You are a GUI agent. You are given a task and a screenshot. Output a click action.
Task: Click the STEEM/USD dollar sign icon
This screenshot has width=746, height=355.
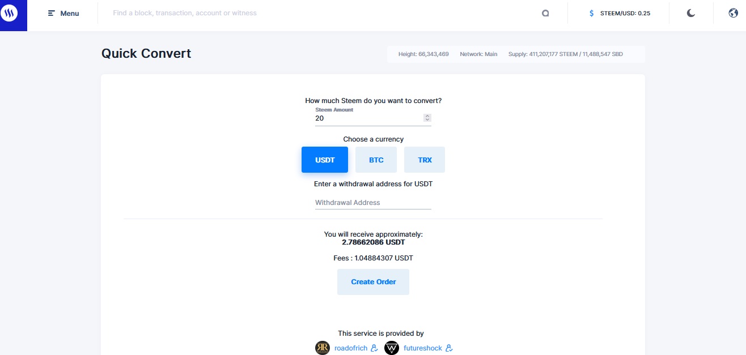tap(592, 13)
